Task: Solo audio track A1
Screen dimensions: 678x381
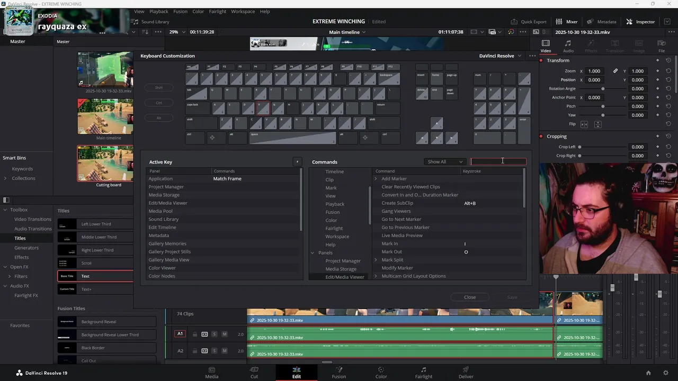Action: 214,334
